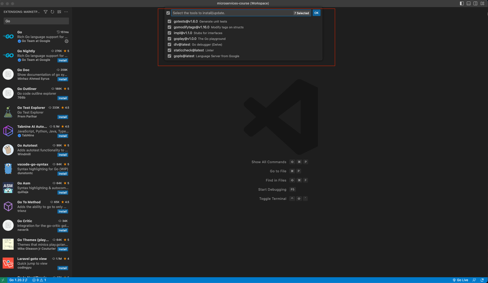This screenshot has height=283, width=488.
Task: Refresh the extensions marketplace list
Action: pos(52,12)
